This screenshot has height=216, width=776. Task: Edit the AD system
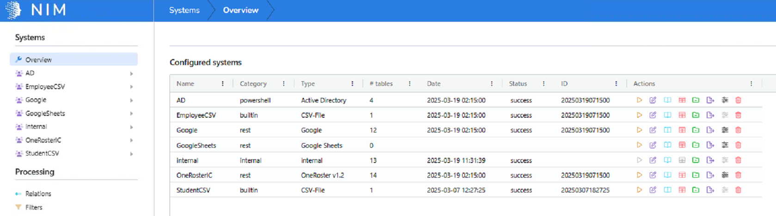pyautogui.click(x=653, y=100)
